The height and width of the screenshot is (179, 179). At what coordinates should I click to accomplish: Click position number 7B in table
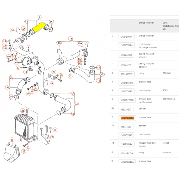point(113,143)
